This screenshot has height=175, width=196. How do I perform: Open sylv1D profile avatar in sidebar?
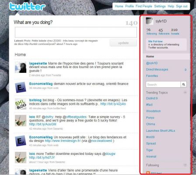coord(150,21)
